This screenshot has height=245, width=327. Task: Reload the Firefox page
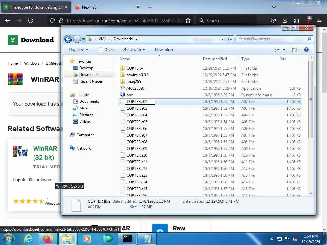pos(31,21)
